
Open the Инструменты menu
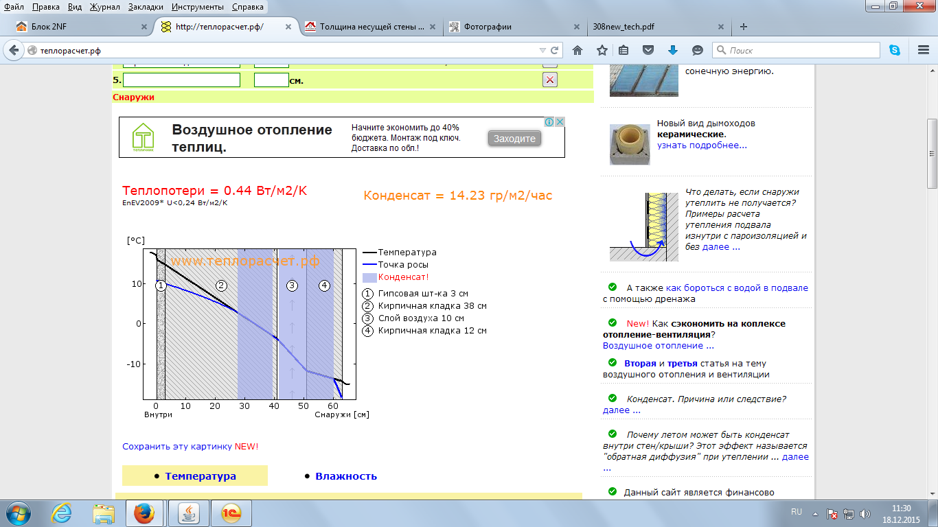198,7
